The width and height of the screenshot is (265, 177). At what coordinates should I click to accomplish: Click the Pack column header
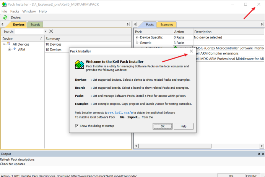click(153, 32)
